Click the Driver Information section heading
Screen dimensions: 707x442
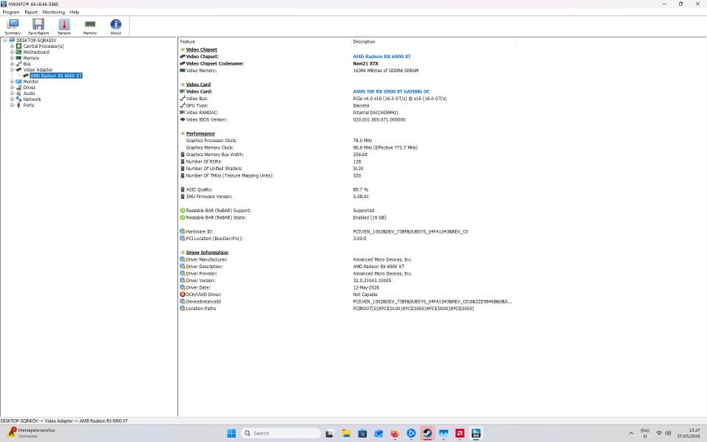207,253
